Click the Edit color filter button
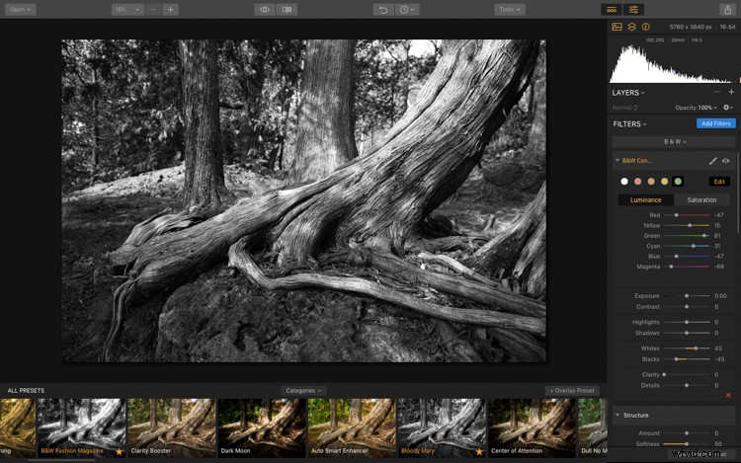The width and height of the screenshot is (741, 463). [x=719, y=182]
